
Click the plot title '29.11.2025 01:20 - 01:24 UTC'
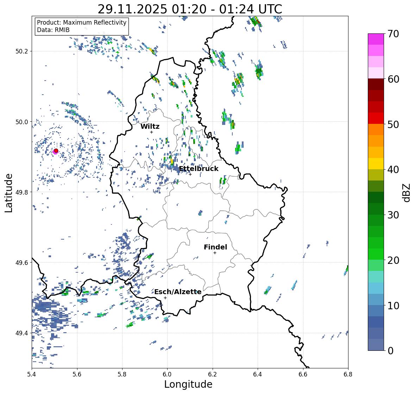[190, 9]
